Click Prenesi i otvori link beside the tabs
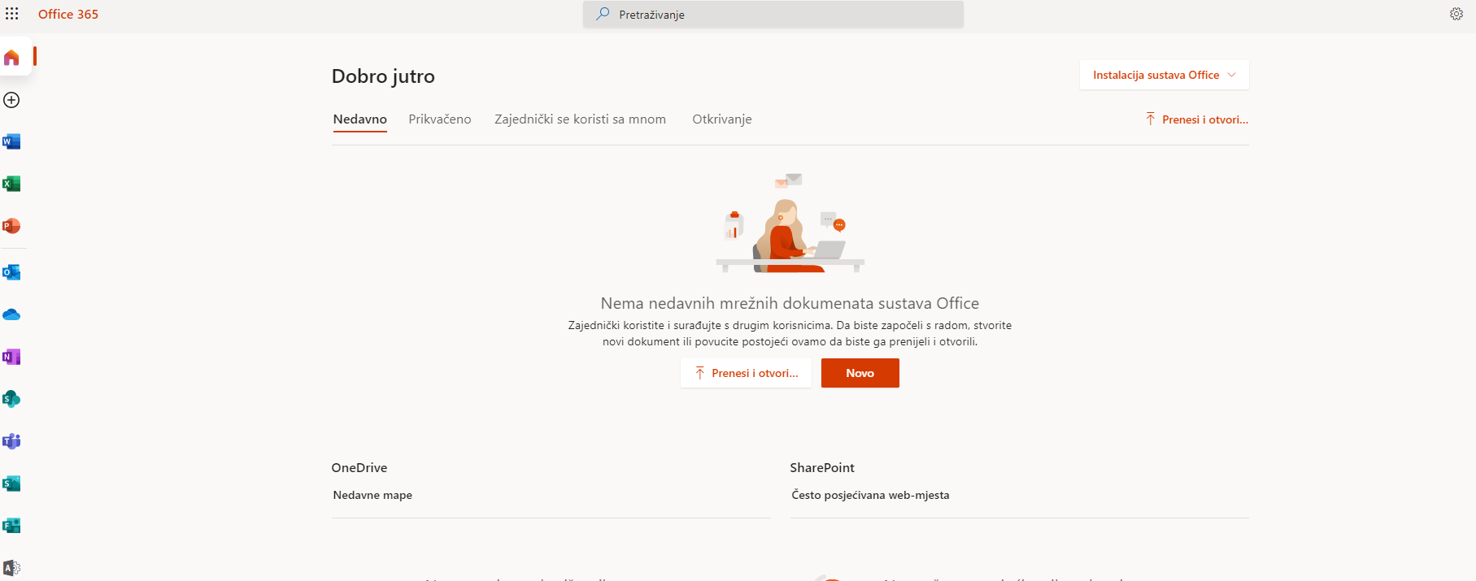1476x581 pixels. (1196, 119)
